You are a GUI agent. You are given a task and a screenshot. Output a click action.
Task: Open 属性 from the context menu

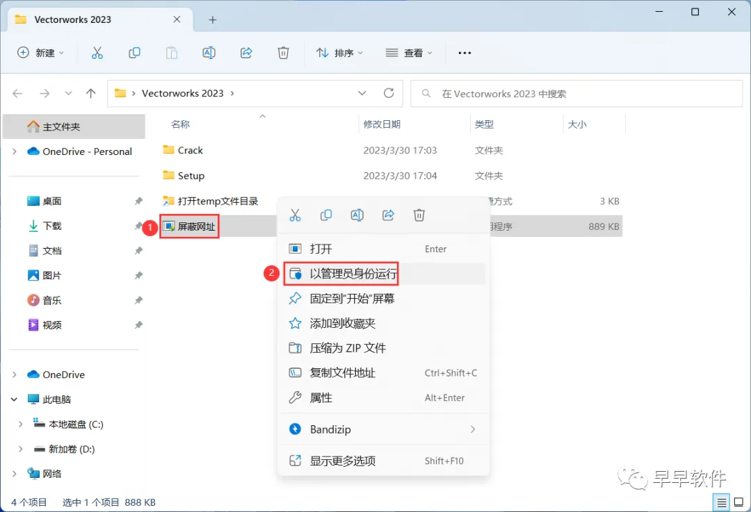(383, 397)
